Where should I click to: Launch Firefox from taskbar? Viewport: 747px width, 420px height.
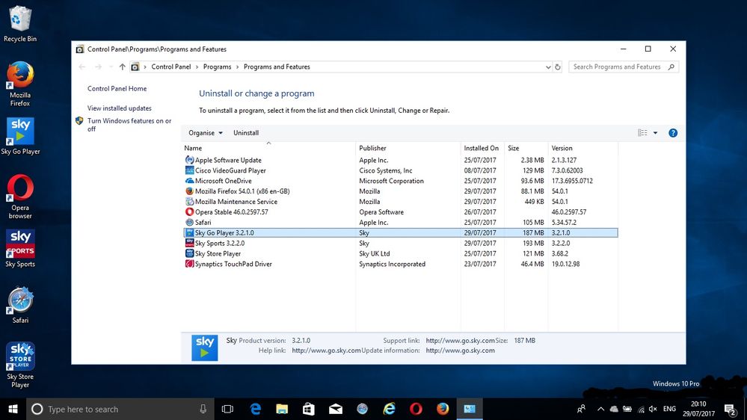(x=443, y=409)
